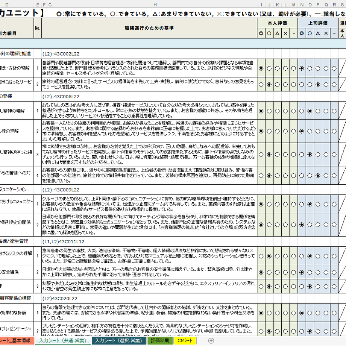Choose self-rating × for 効果的な折衝 row
The height and width of the screenshot is (346, 346).
pyautogui.click(x=285, y=313)
